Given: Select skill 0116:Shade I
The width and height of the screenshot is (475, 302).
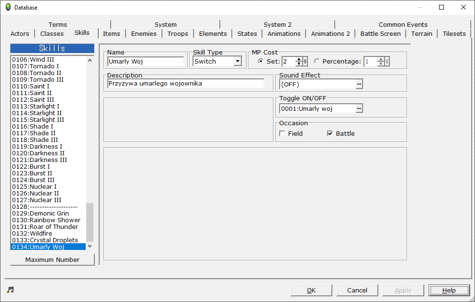Looking at the screenshot, I should coord(48,126).
